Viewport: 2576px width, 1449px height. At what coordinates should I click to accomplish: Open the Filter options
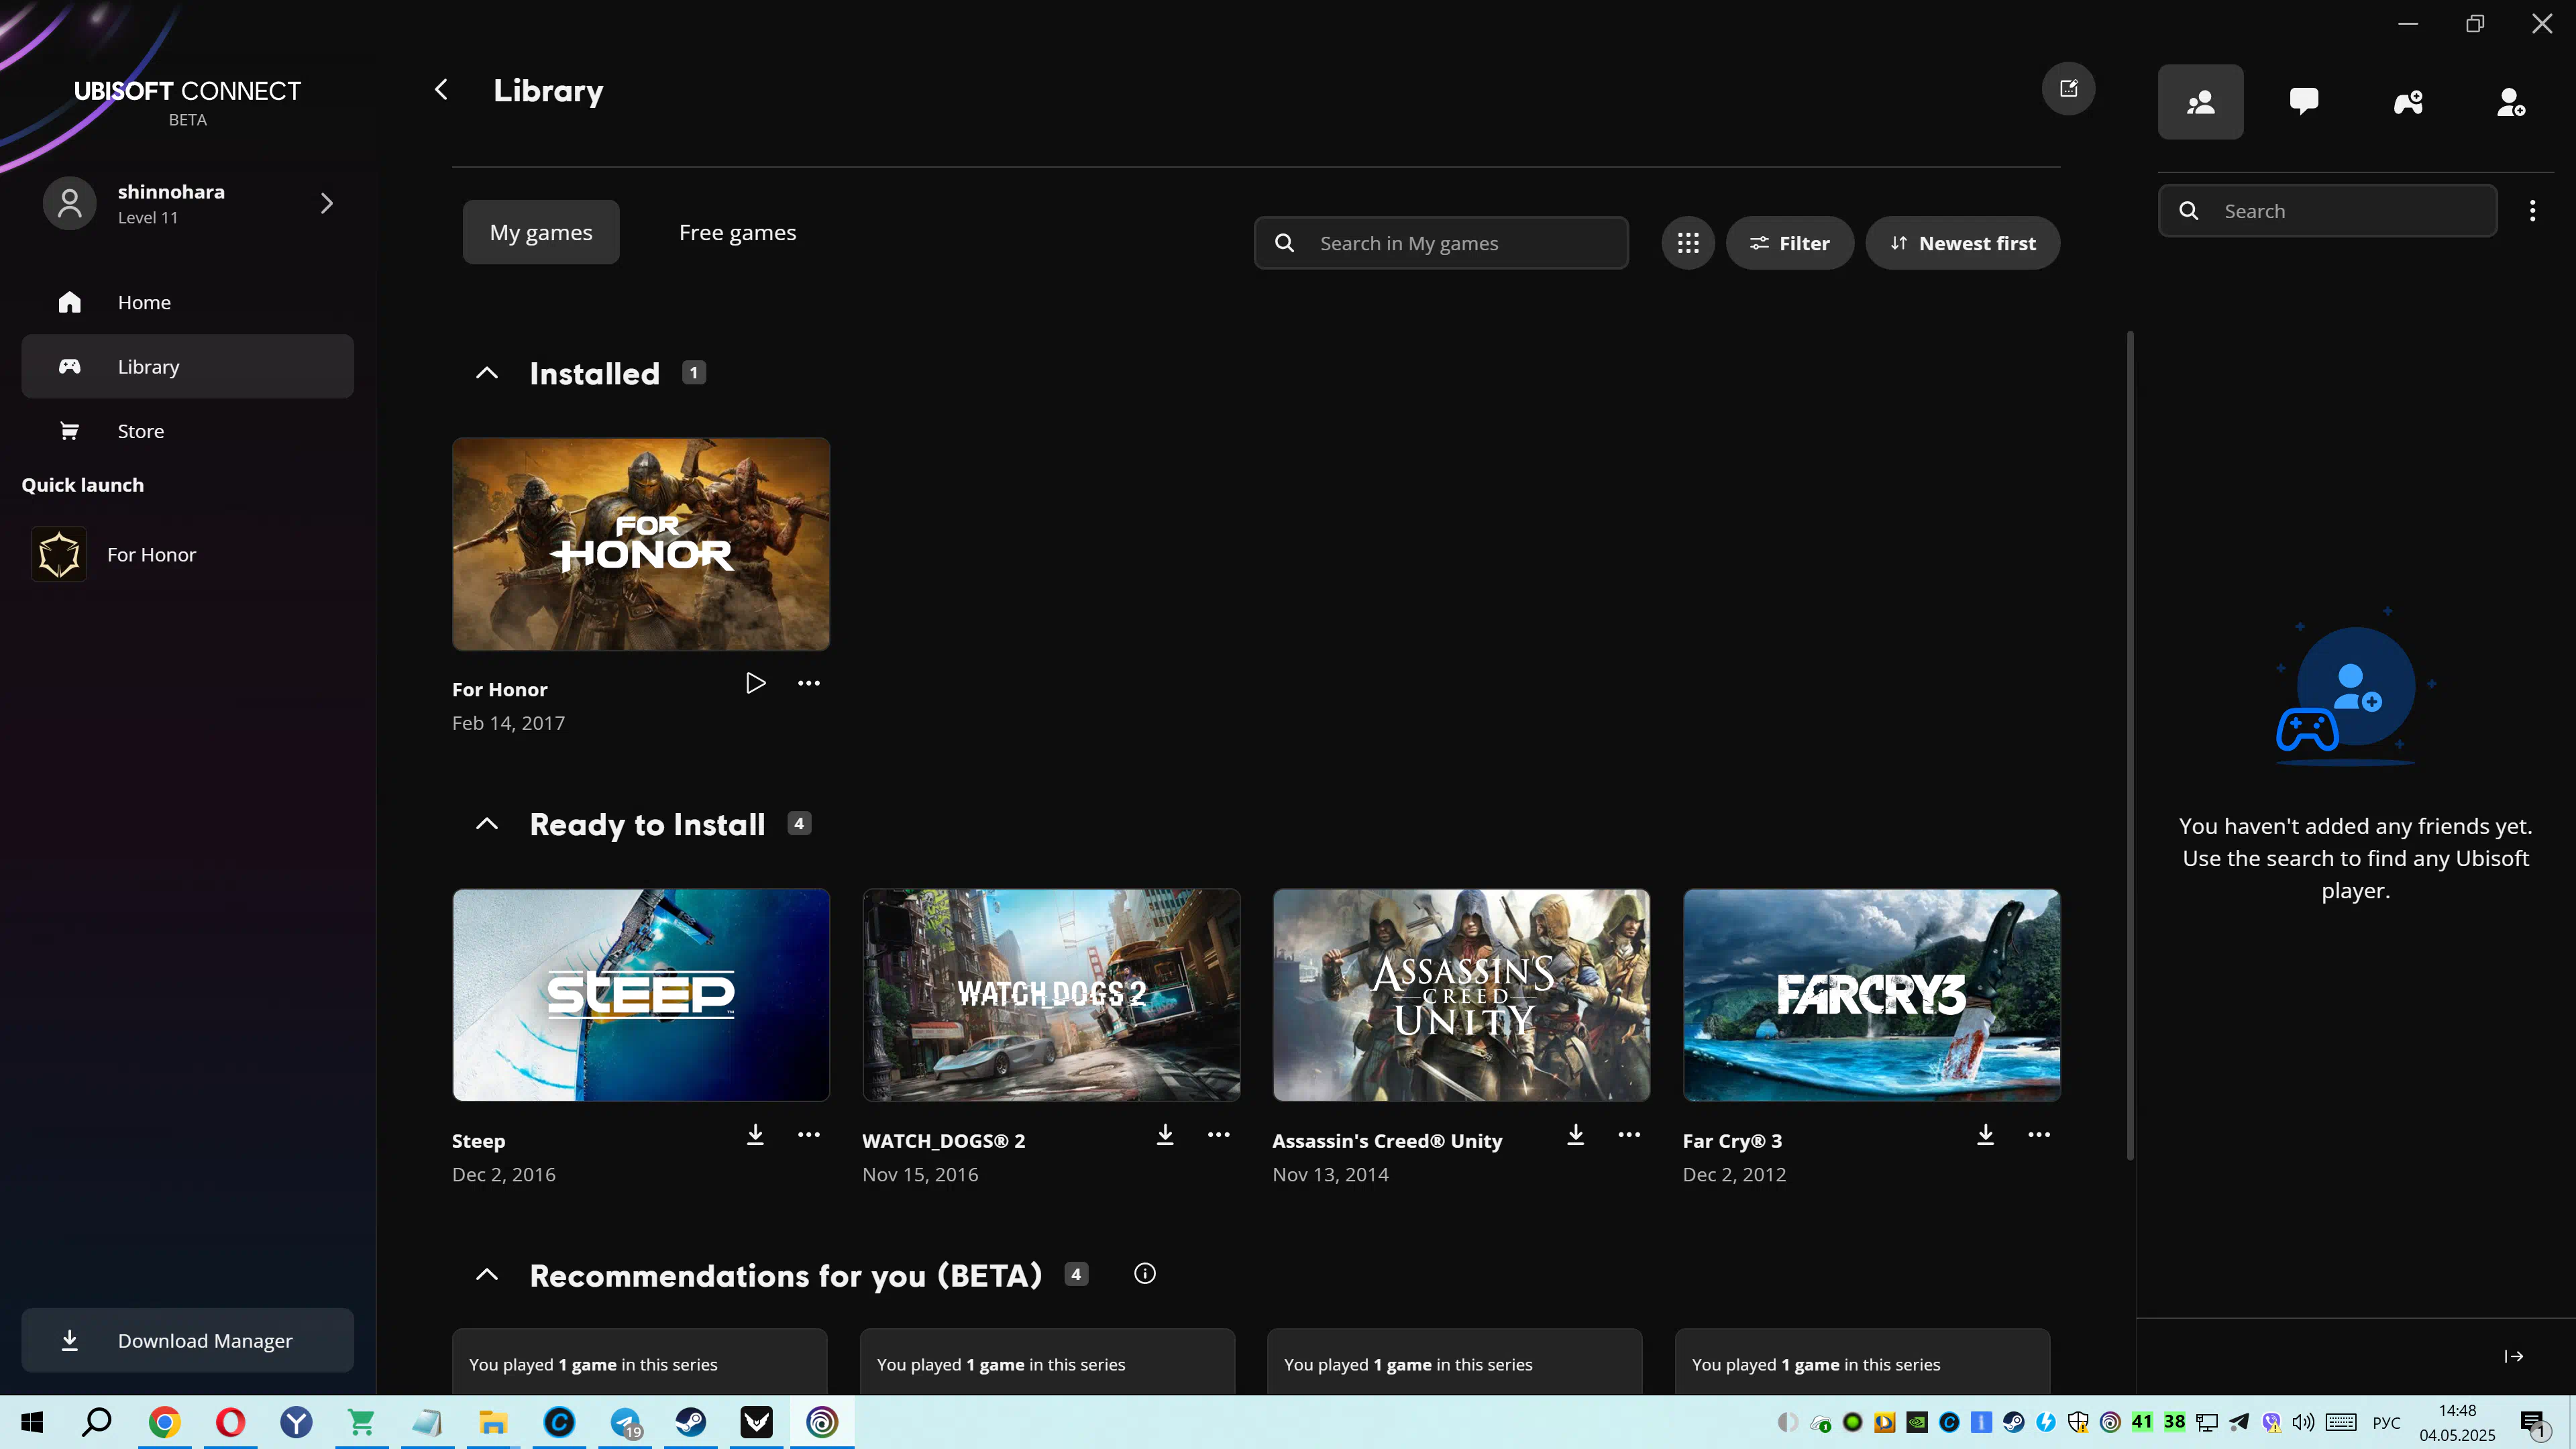[1790, 243]
